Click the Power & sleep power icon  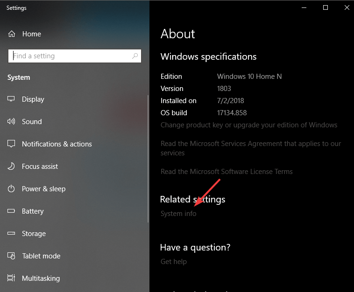coord(11,188)
